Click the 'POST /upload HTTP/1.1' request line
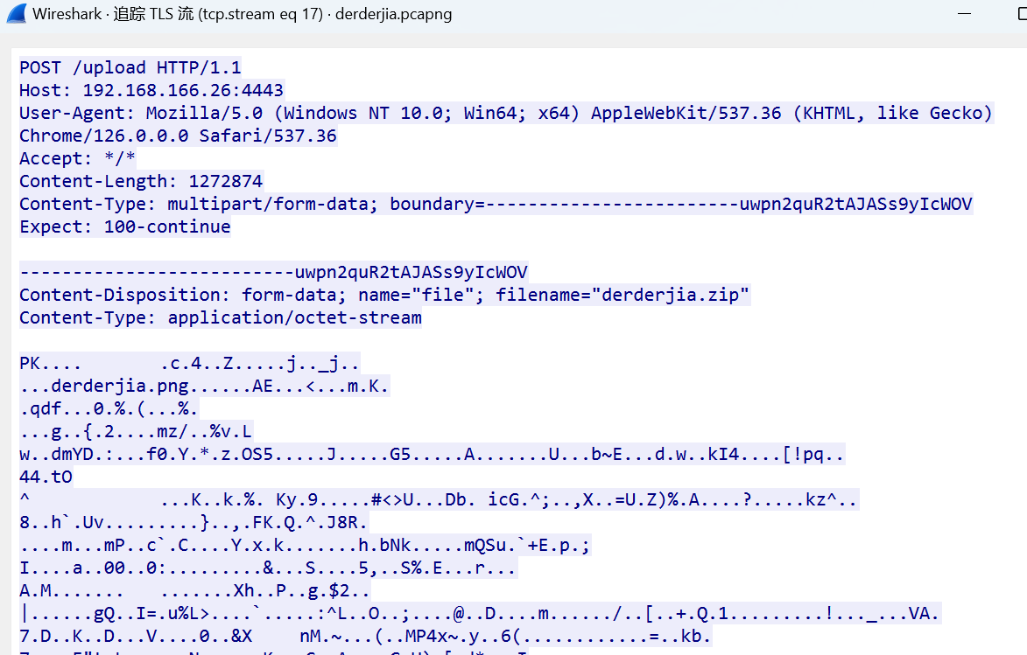Screen dimensions: 1027x655 point(130,67)
